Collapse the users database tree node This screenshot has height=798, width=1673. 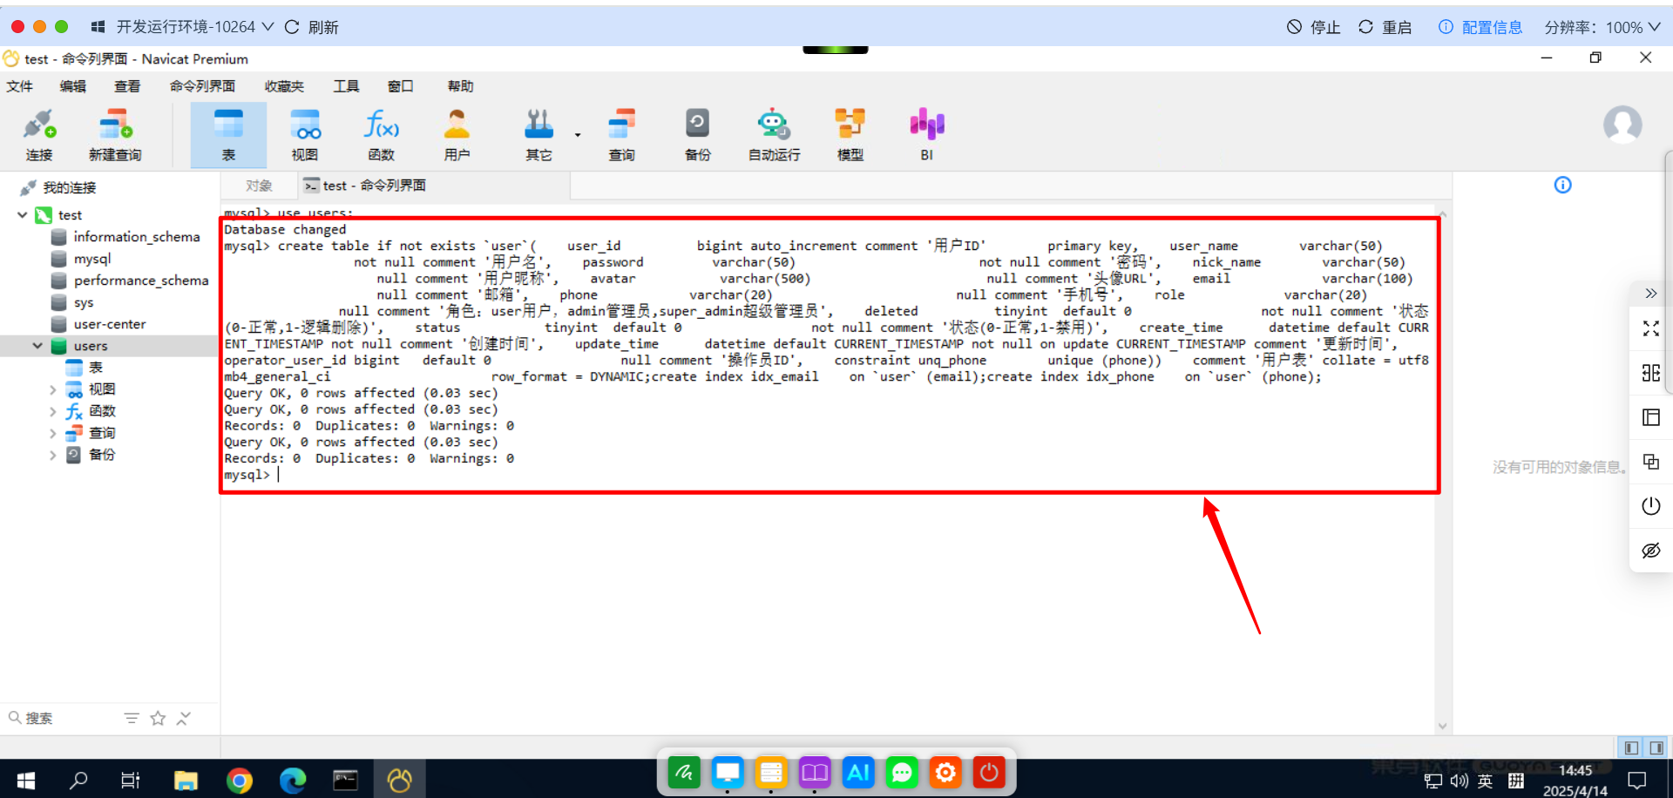(37, 345)
